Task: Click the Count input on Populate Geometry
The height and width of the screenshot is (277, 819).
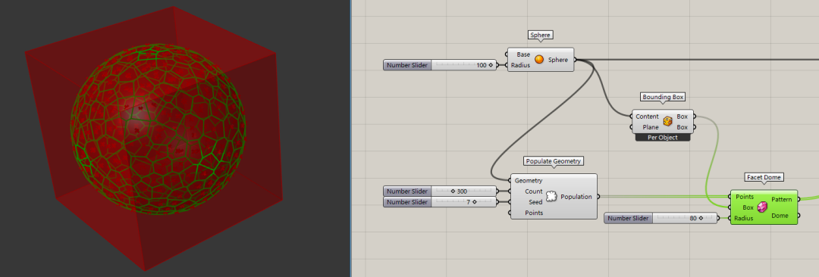Action: (533, 191)
